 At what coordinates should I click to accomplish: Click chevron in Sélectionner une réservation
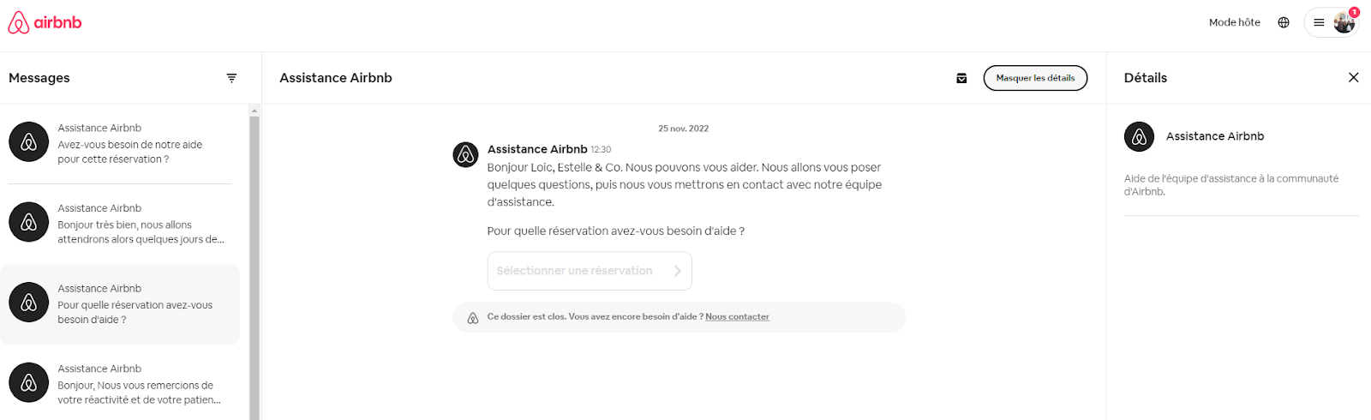click(x=677, y=271)
